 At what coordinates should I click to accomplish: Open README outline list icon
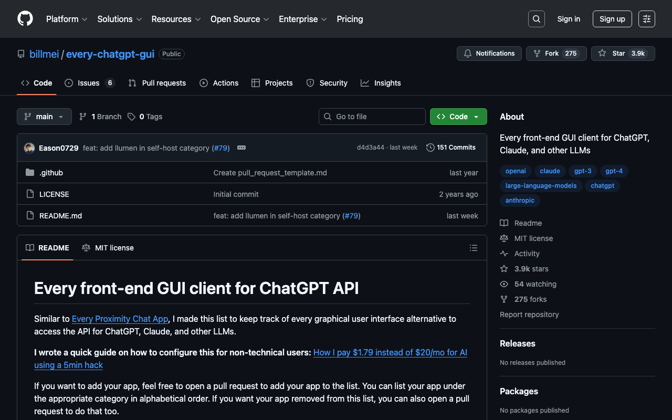pos(474,248)
